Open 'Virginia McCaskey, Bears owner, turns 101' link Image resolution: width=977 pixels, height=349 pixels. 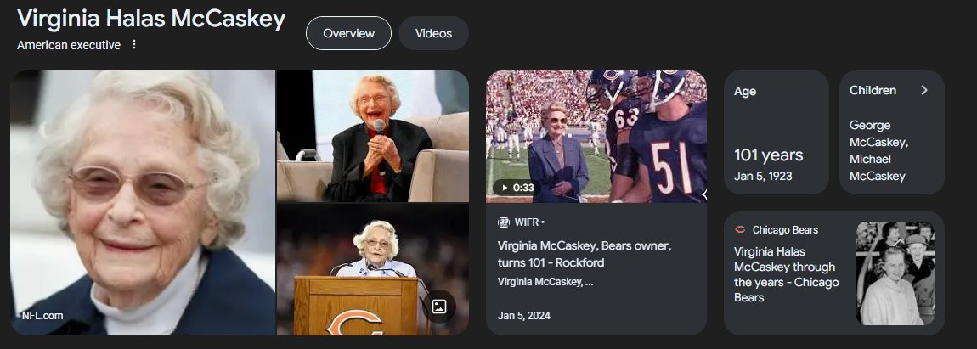tap(585, 254)
